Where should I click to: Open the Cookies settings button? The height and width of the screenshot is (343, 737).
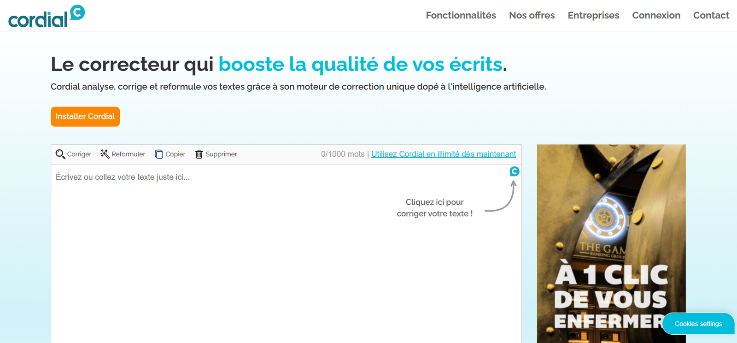[698, 324]
